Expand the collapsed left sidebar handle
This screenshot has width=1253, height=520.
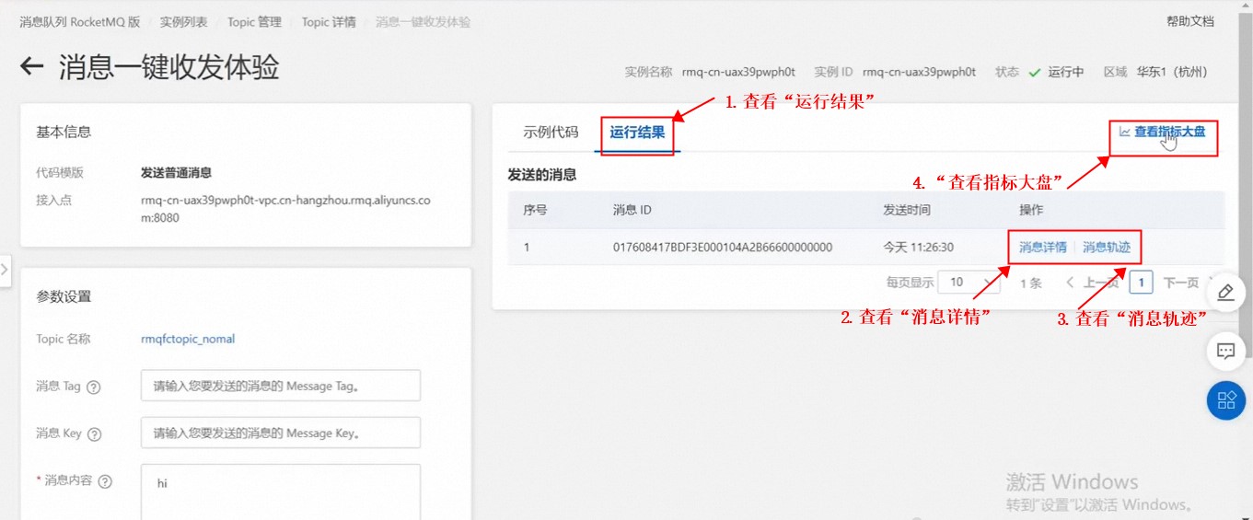6,270
